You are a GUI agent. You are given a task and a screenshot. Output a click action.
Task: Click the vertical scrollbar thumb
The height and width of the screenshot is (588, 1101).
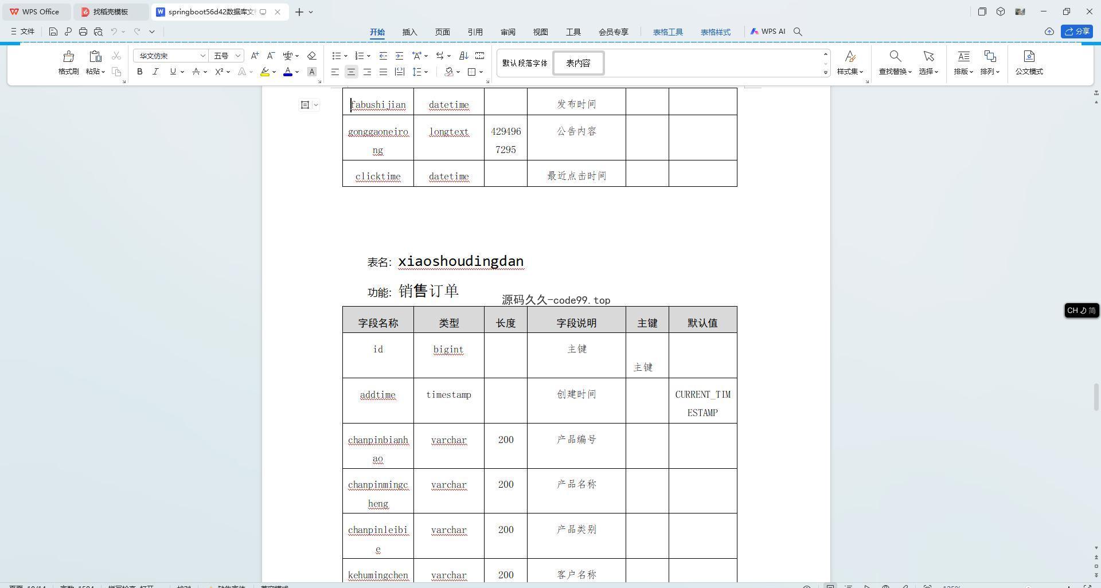[1096, 397]
